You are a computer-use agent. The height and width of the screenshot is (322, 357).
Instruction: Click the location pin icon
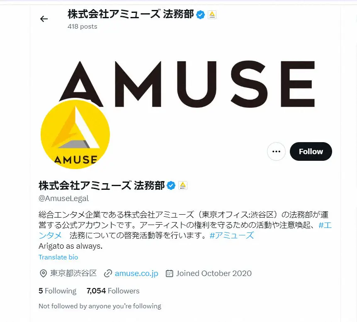(x=43, y=273)
